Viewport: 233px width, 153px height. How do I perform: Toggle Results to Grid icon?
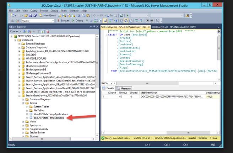tap(126, 21)
